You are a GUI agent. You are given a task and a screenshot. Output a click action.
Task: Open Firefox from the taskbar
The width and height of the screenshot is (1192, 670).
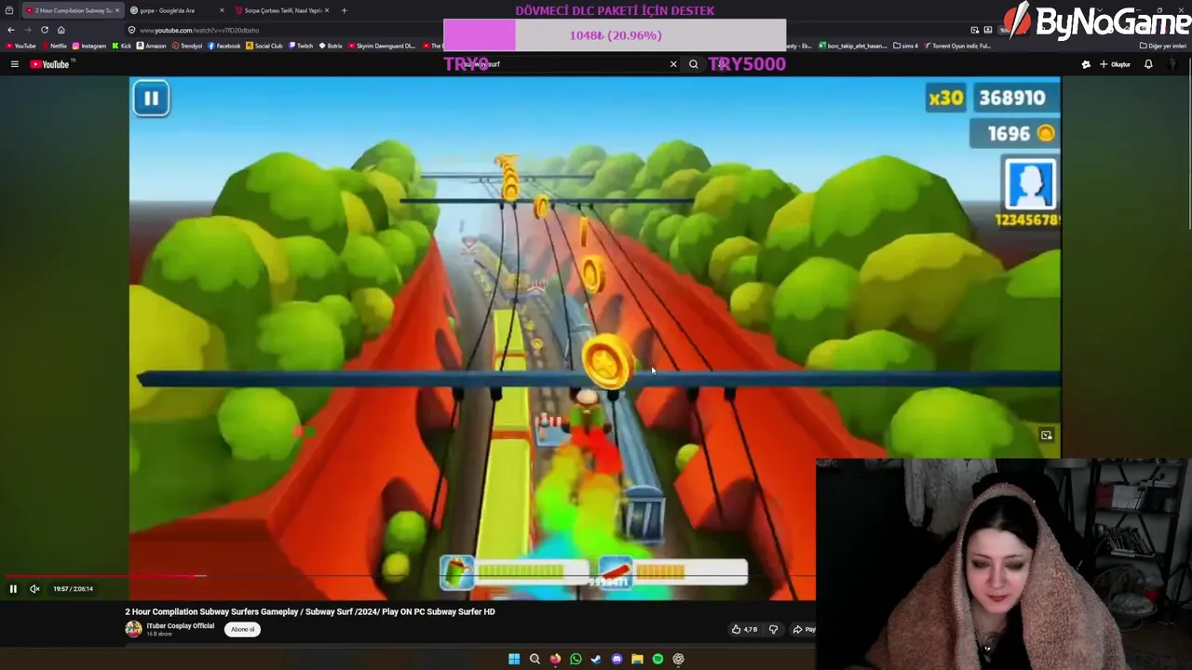(x=555, y=659)
